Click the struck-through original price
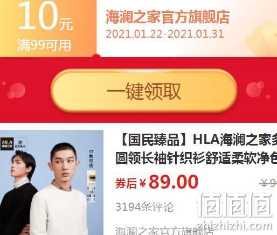Viewport: 277px width, 235px height. tap(268, 183)
